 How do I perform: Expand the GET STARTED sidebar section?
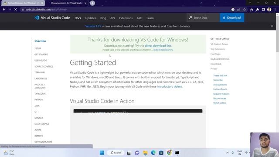point(41,55)
